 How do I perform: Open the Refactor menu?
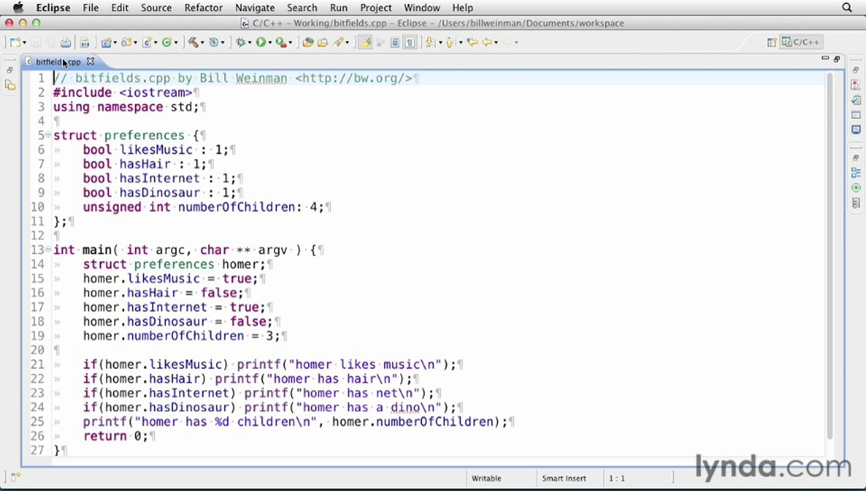(203, 8)
